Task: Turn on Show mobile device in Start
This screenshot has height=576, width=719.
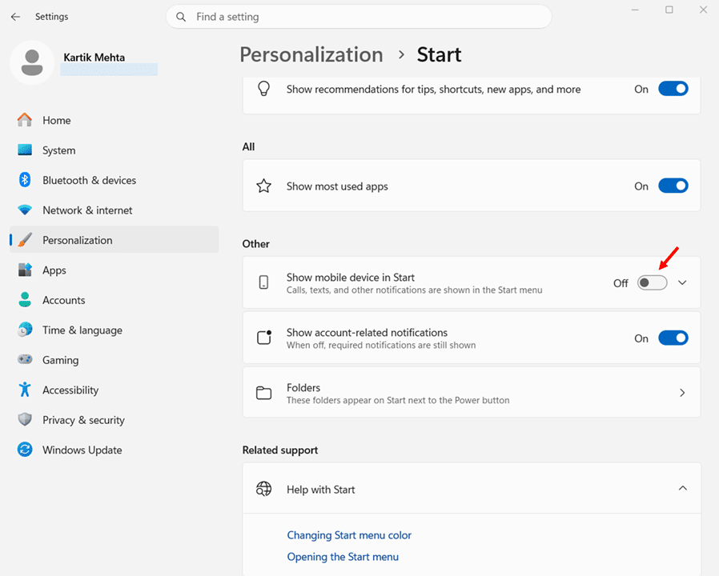Action: (652, 283)
